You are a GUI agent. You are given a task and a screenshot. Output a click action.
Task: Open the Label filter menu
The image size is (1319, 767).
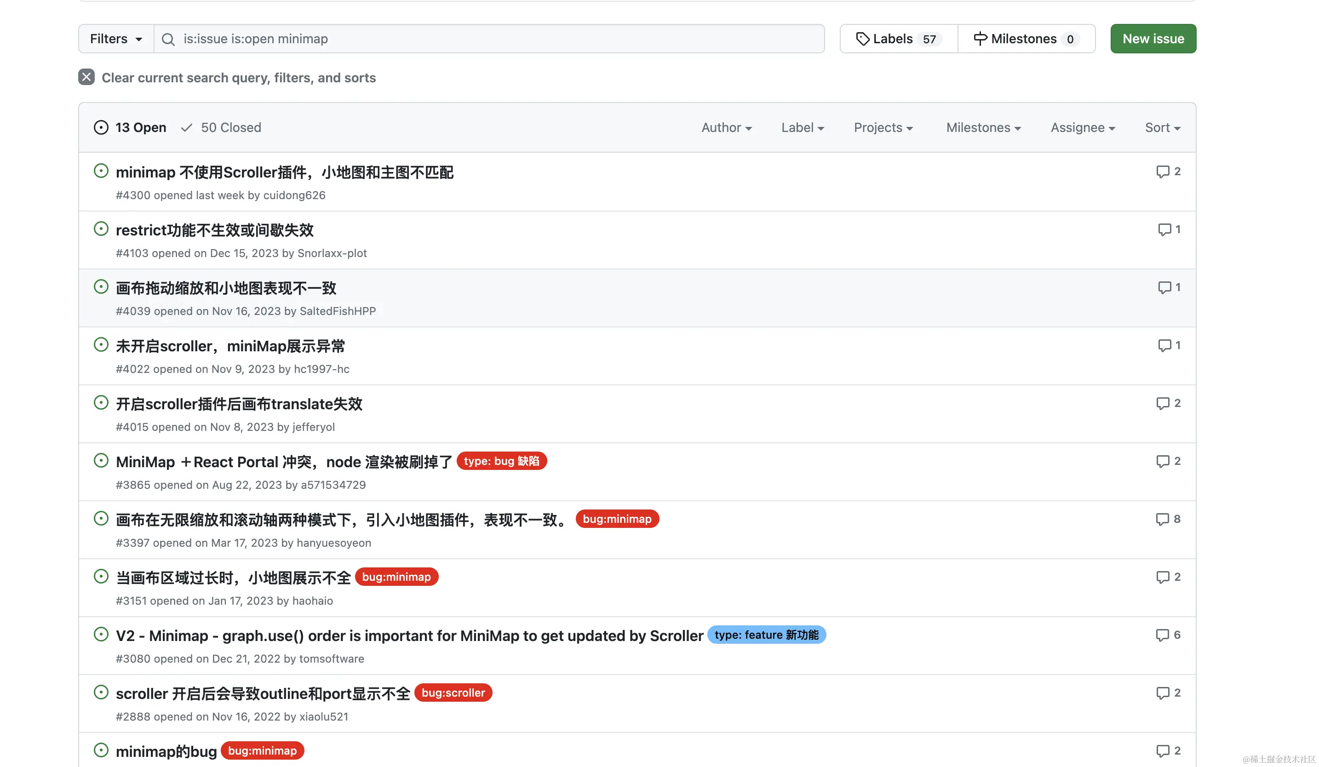[x=802, y=128]
